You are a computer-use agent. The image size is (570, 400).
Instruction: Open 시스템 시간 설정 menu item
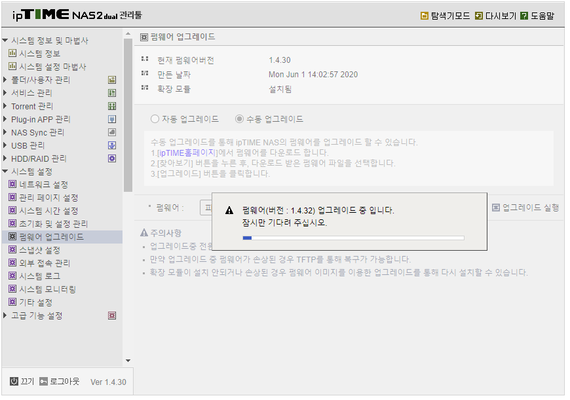48,211
